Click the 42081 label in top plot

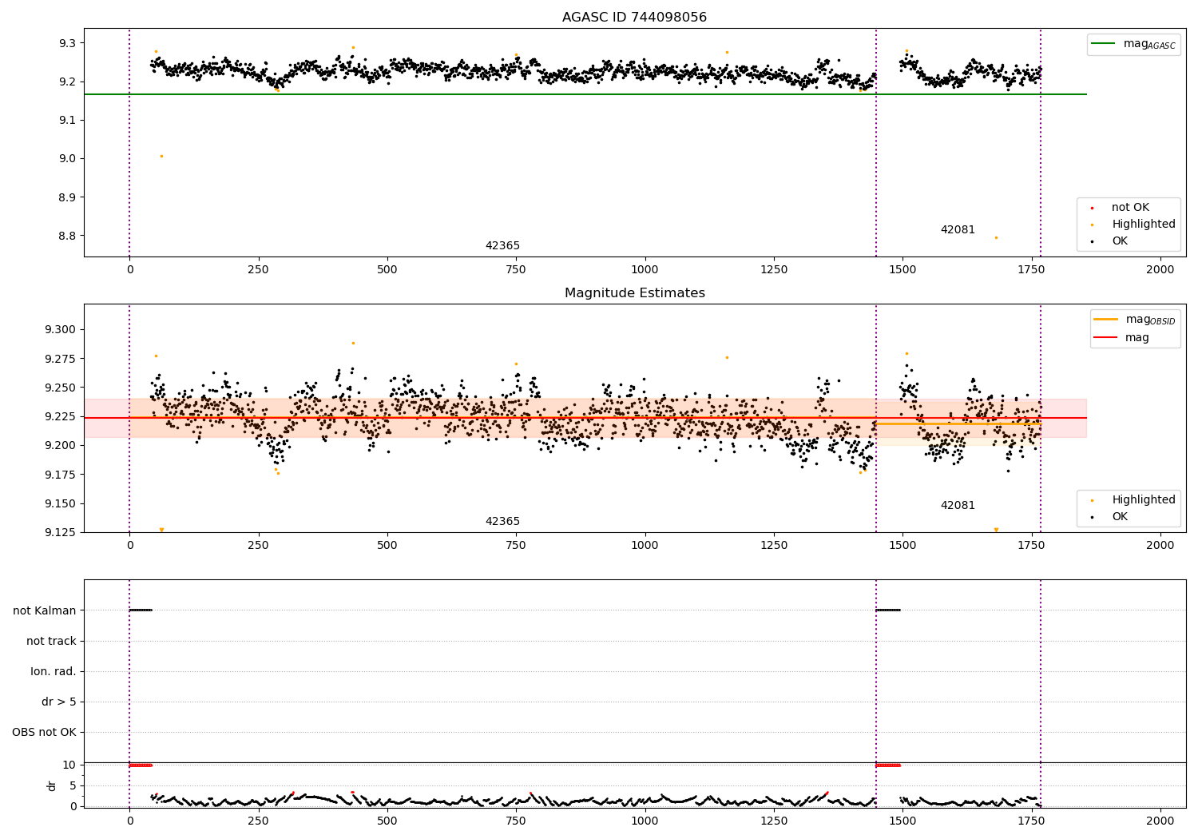(x=958, y=230)
